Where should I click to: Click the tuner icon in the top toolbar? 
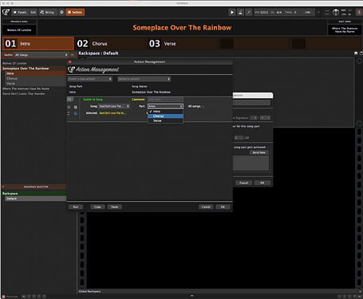click(249, 12)
